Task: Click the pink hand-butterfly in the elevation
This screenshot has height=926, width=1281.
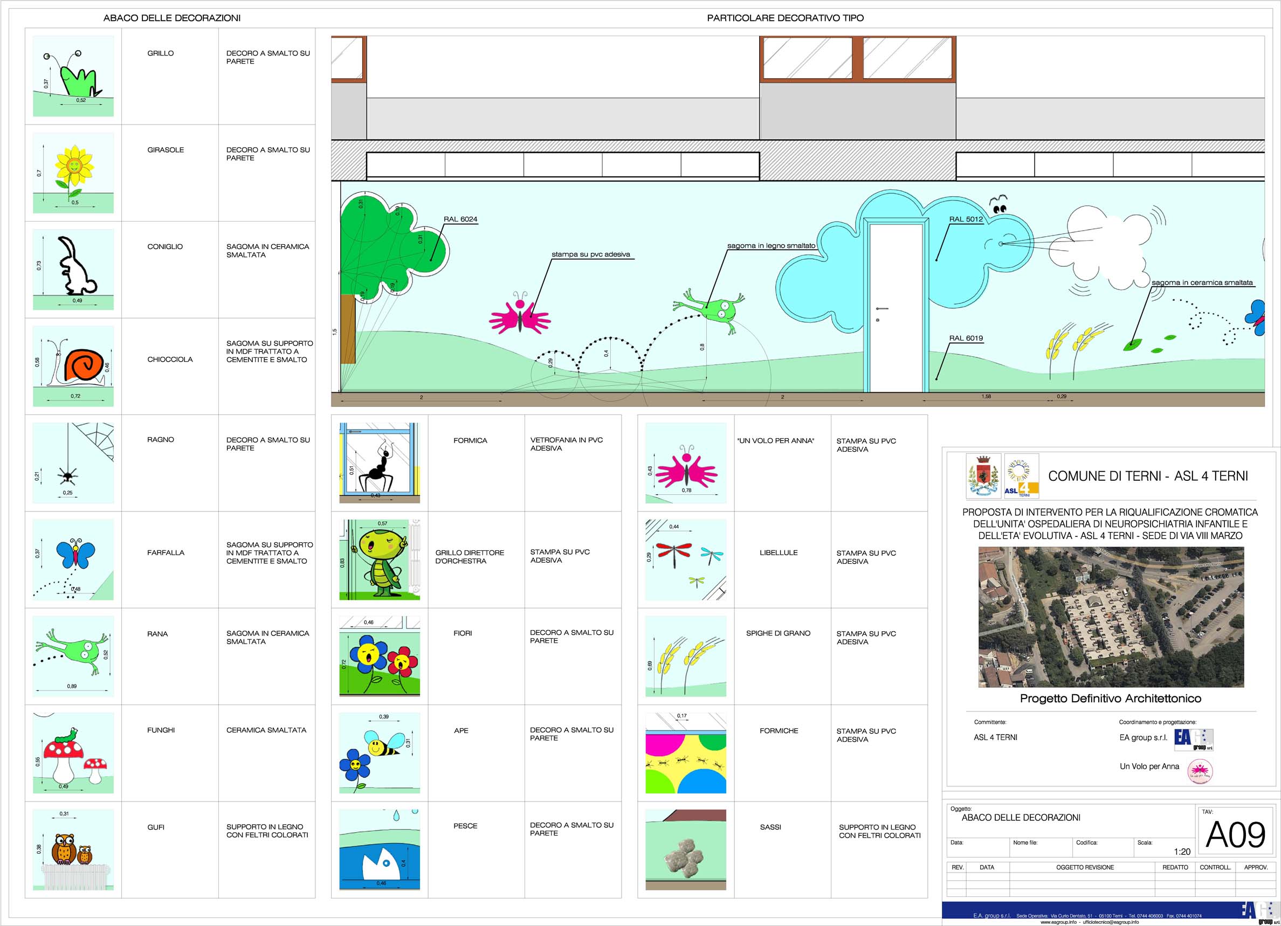Action: 520,313
